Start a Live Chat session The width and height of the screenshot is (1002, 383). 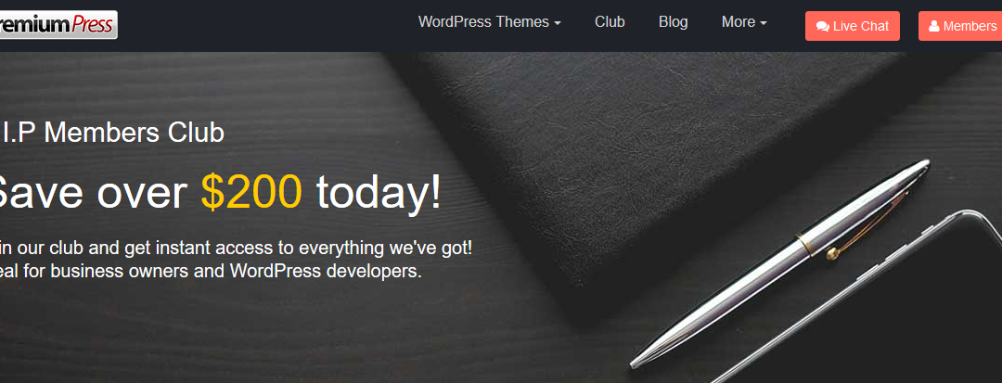(x=853, y=26)
